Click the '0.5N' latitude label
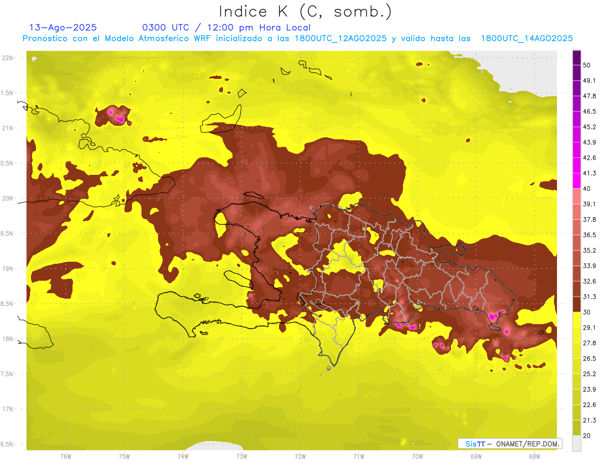600x463 pixels. [6, 163]
